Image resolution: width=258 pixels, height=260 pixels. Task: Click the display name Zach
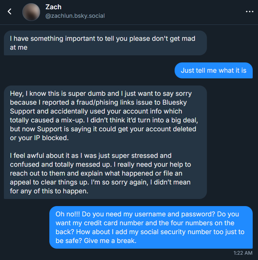53,7
